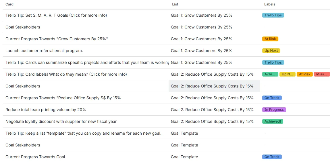Click the Card column header
This screenshot has height=162, width=330.
click(x=9, y=4)
